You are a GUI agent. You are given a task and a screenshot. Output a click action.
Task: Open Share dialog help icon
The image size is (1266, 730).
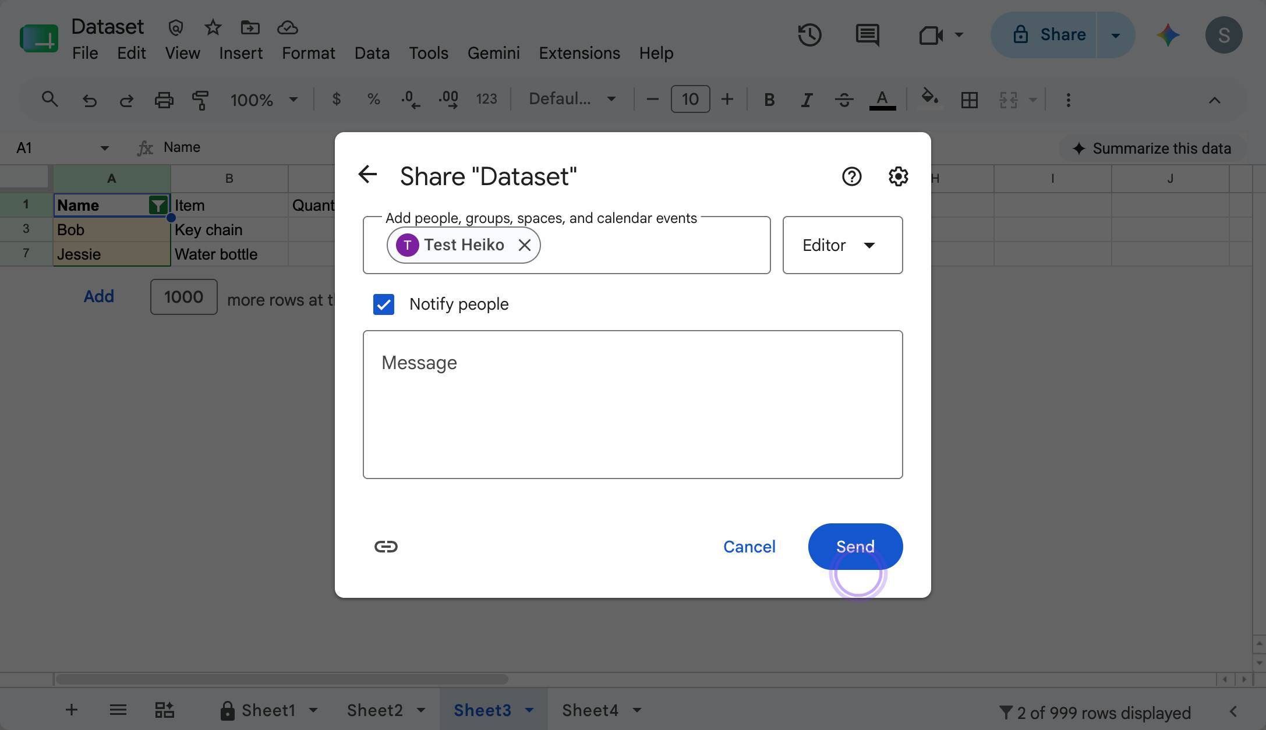click(851, 176)
